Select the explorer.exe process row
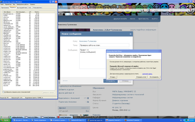 pos(21,79)
